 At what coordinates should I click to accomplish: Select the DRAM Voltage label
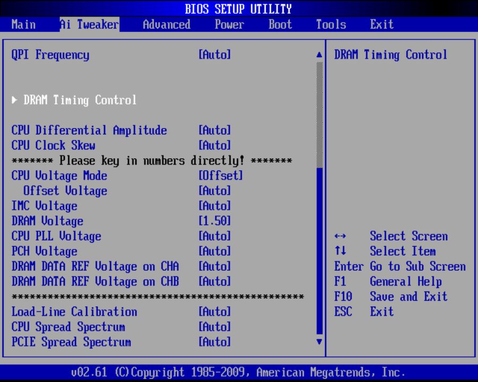tap(47, 221)
